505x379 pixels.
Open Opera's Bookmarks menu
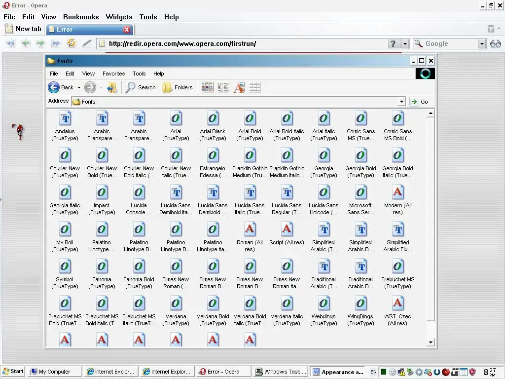tap(81, 17)
